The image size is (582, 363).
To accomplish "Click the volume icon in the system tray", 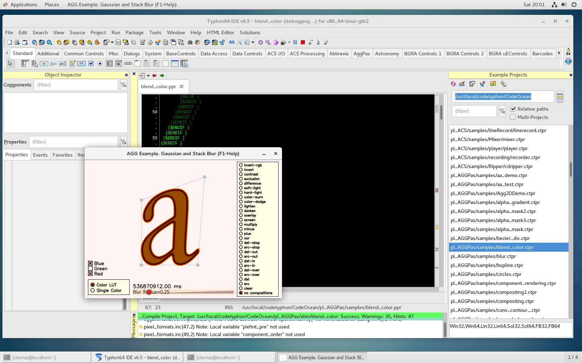I will (564, 4).
